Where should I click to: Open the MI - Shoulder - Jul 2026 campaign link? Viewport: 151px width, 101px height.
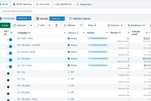pos(29,45)
